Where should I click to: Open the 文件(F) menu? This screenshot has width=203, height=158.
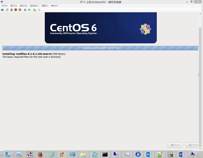coord(4,6)
